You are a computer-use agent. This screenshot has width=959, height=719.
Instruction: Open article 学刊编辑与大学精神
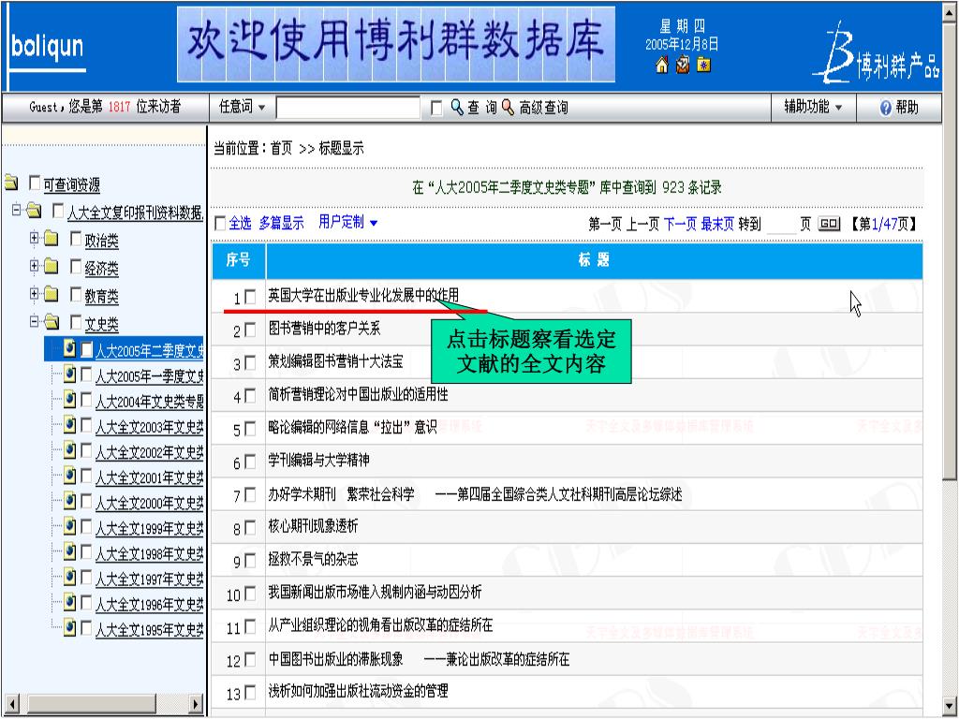click(318, 461)
